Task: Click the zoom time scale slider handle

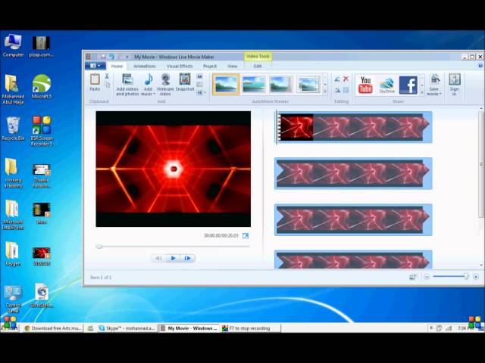Action: coord(466,276)
